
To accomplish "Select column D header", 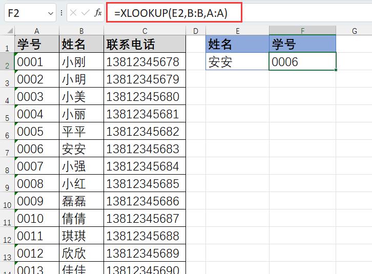I will [196, 31].
